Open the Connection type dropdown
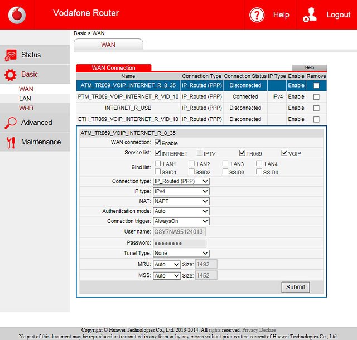 coord(181,181)
